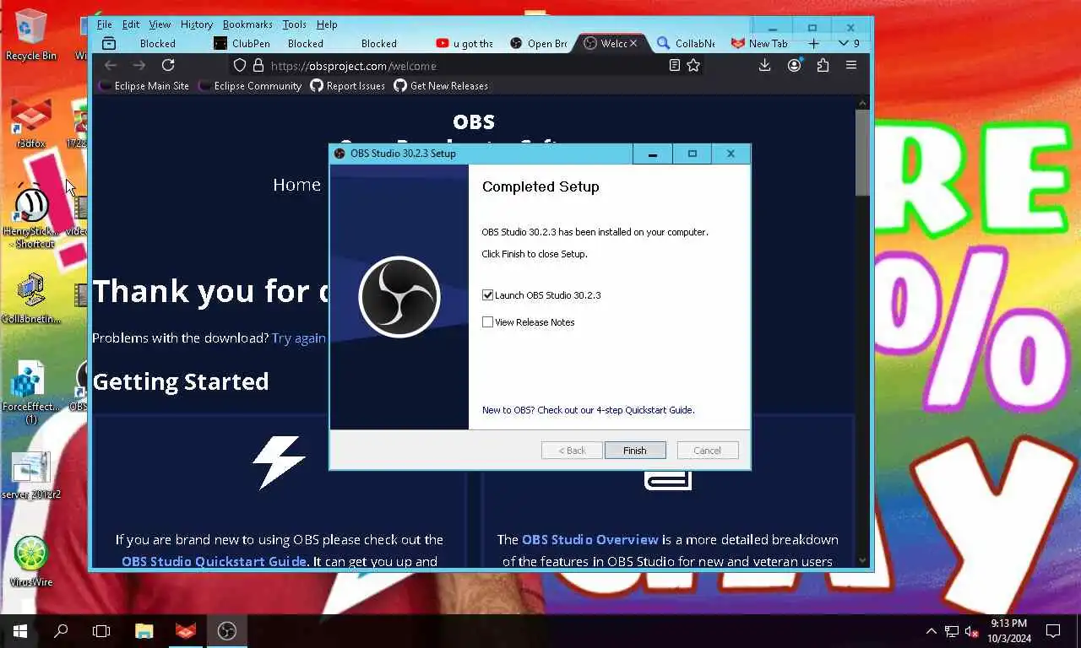Click the Try again download link
This screenshot has width=1081, height=648.
tap(299, 337)
